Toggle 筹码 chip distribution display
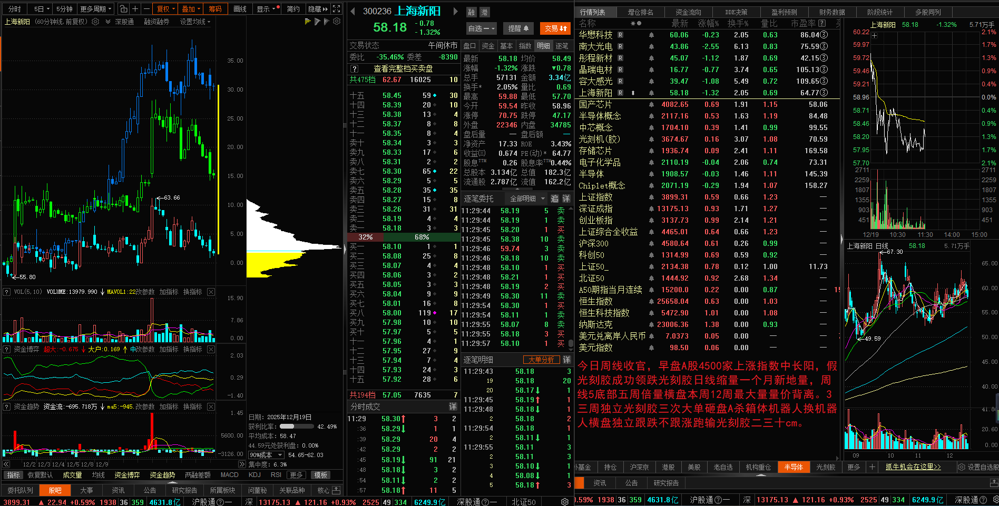This screenshot has width=999, height=506. (x=215, y=9)
